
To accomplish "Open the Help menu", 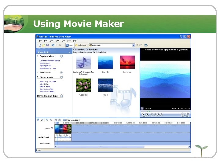I will [75, 41].
